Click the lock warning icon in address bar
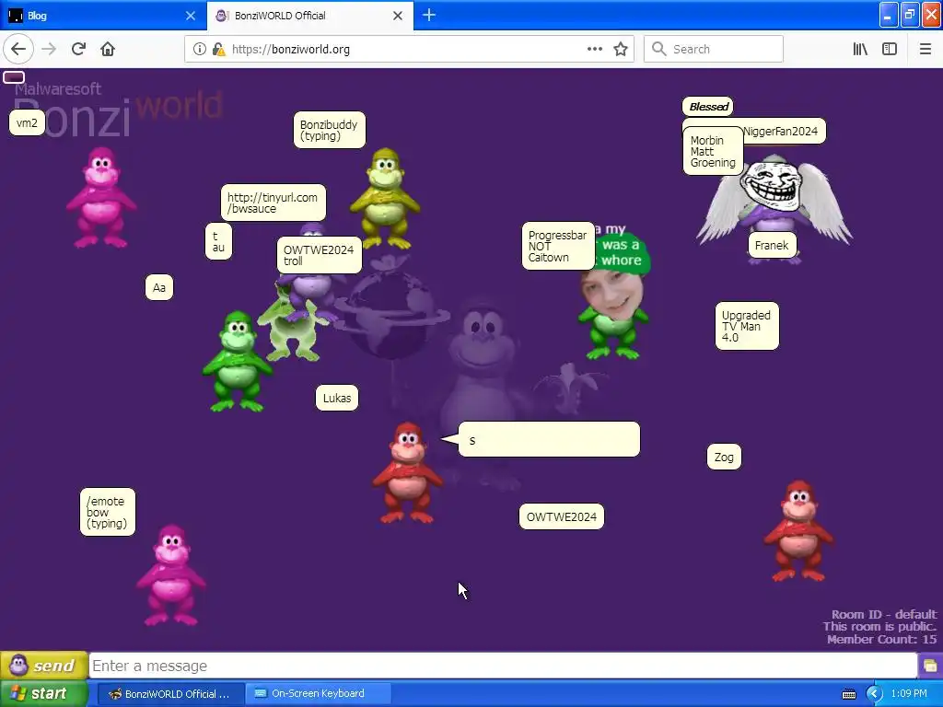The image size is (943, 707). click(x=219, y=49)
